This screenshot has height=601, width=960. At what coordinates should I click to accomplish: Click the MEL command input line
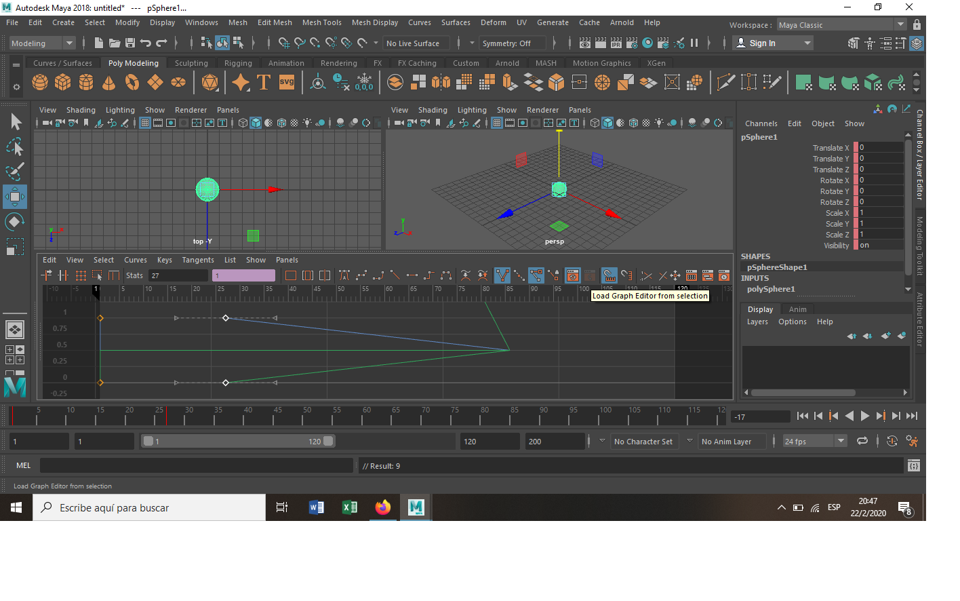click(x=197, y=465)
